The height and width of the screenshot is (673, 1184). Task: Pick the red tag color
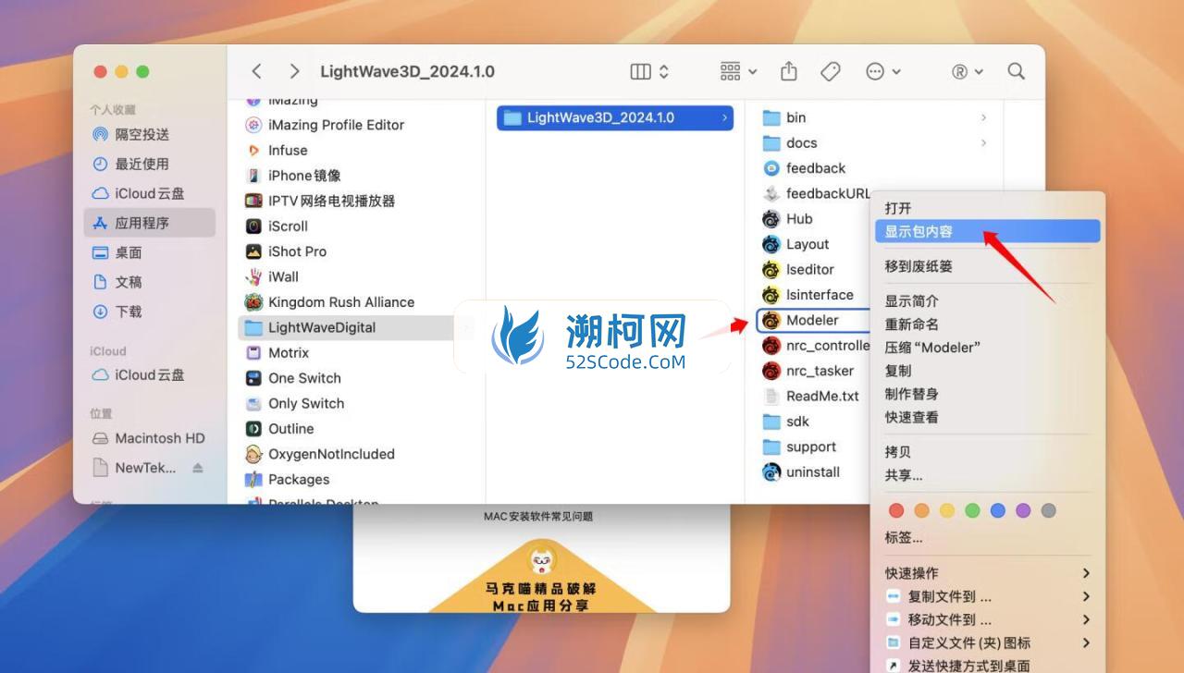[x=895, y=510]
